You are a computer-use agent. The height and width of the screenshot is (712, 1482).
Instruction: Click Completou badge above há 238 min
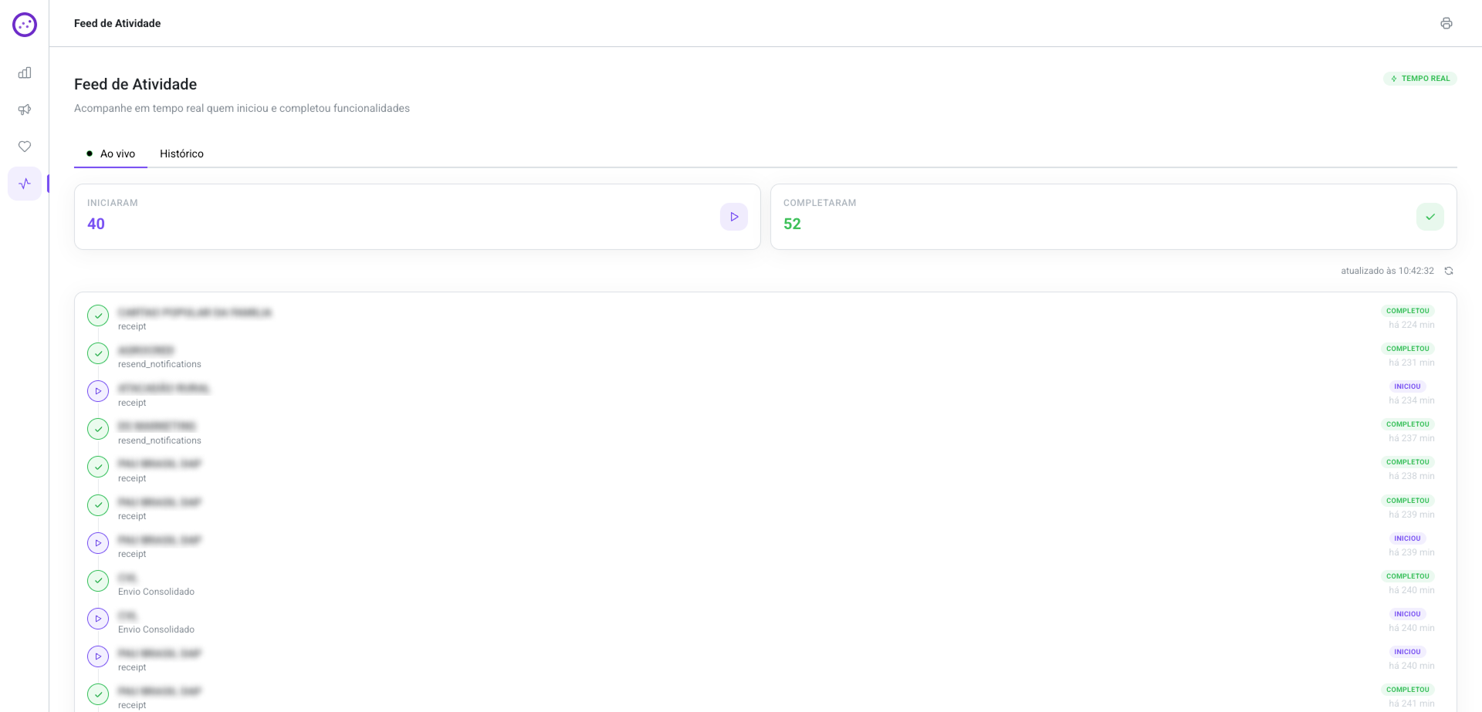click(1407, 462)
